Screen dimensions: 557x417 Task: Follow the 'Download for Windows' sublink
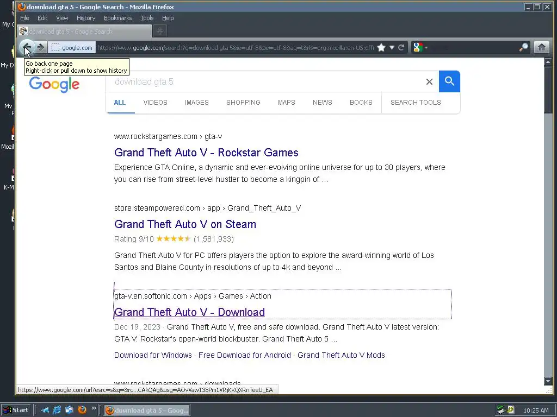(153, 355)
